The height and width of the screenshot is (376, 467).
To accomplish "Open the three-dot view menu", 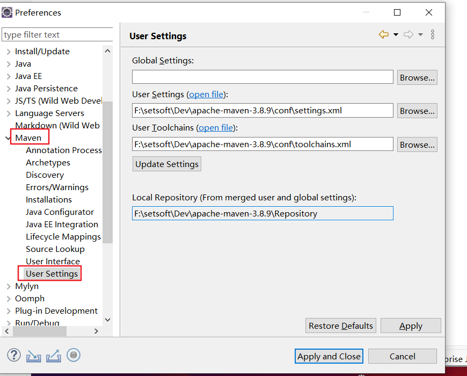I will [x=433, y=35].
